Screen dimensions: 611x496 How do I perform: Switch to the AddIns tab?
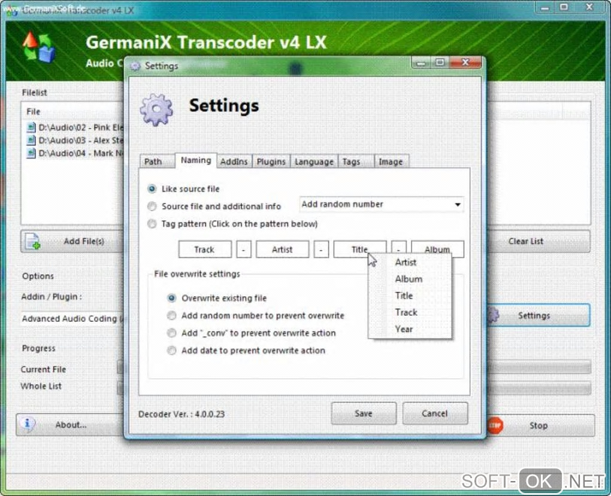point(234,162)
